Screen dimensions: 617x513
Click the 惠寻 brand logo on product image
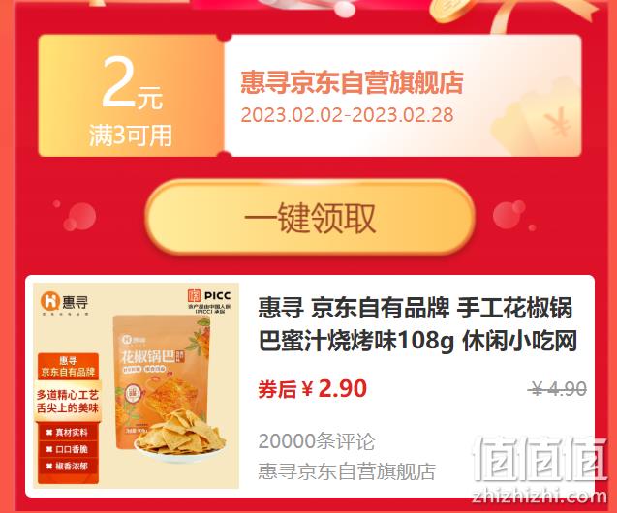[65, 302]
